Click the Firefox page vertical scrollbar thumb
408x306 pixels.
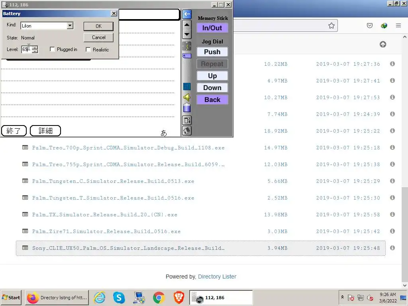coord(405,234)
